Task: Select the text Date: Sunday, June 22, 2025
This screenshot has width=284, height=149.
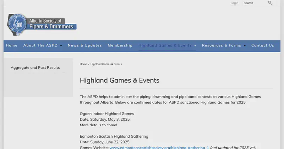Action: coord(104,142)
